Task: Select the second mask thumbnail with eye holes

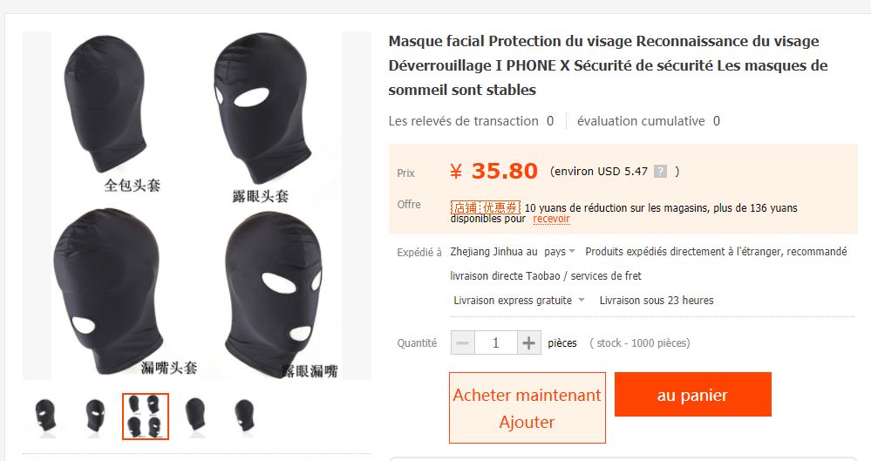Action: tap(95, 416)
